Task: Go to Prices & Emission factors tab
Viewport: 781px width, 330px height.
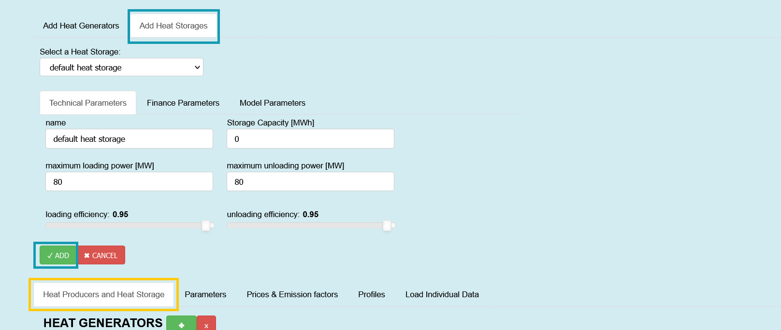Action: 292,294
